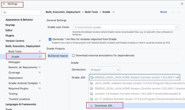
Task: Click Build Tools breadcrumb
Action: pyautogui.click(x=91, y=12)
